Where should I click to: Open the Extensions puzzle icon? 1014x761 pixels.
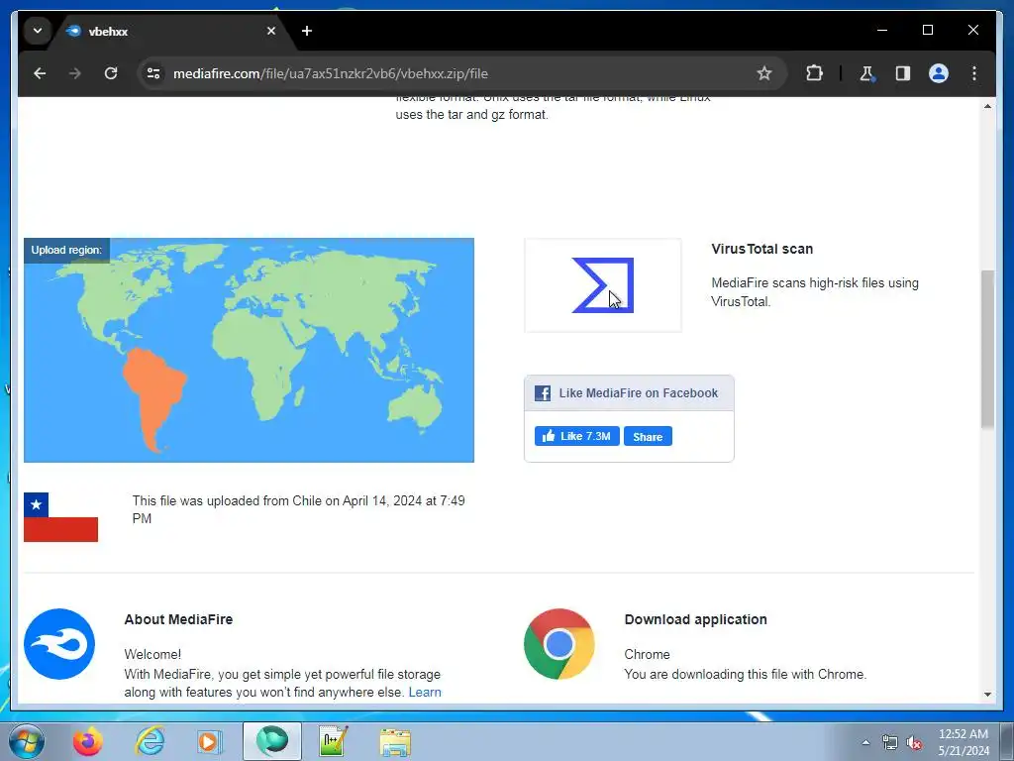coord(814,73)
